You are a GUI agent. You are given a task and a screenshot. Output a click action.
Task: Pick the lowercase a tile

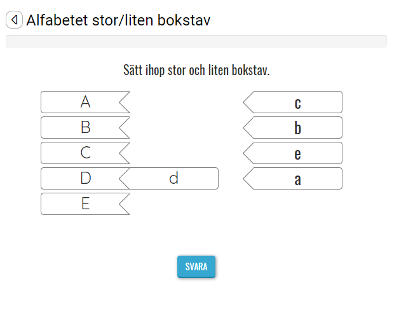pos(297,179)
